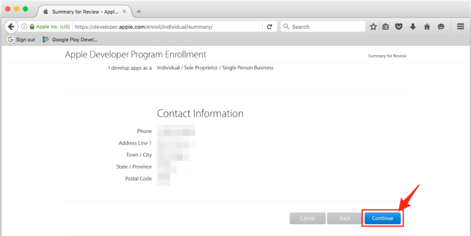Click the Google Play bookmark icon
Screen dimensions: 471x236
pyautogui.click(x=46, y=40)
